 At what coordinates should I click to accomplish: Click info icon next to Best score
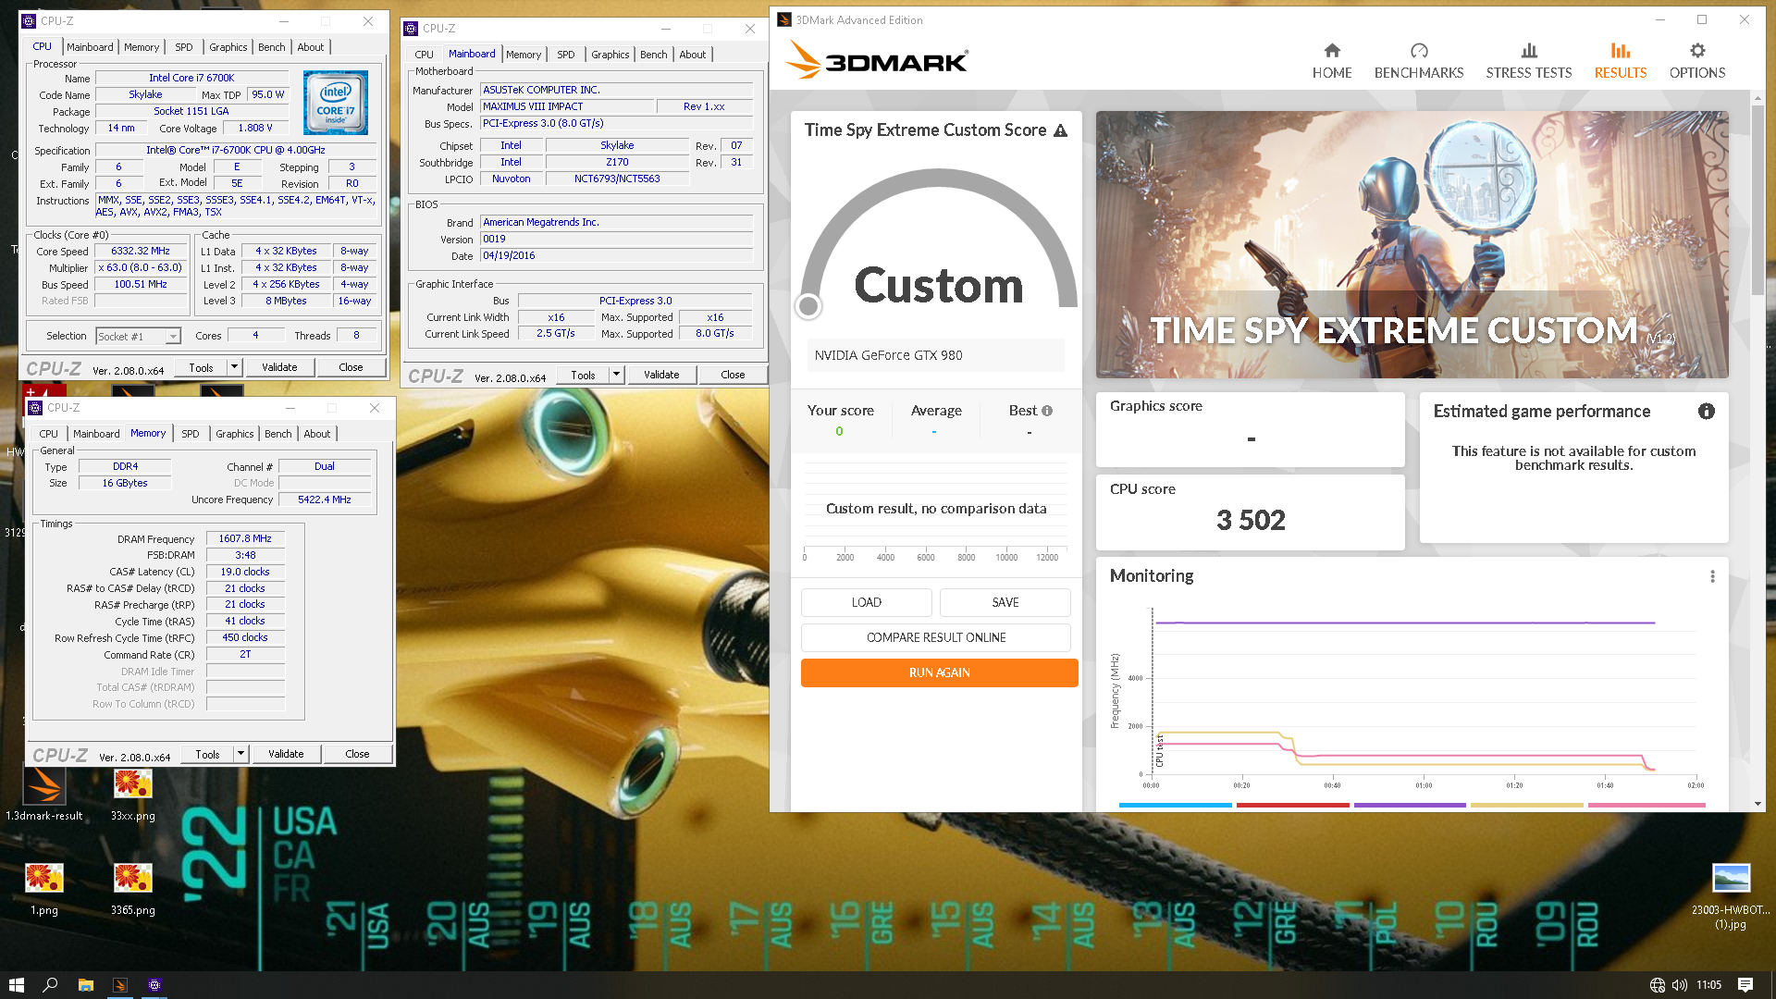1047,411
